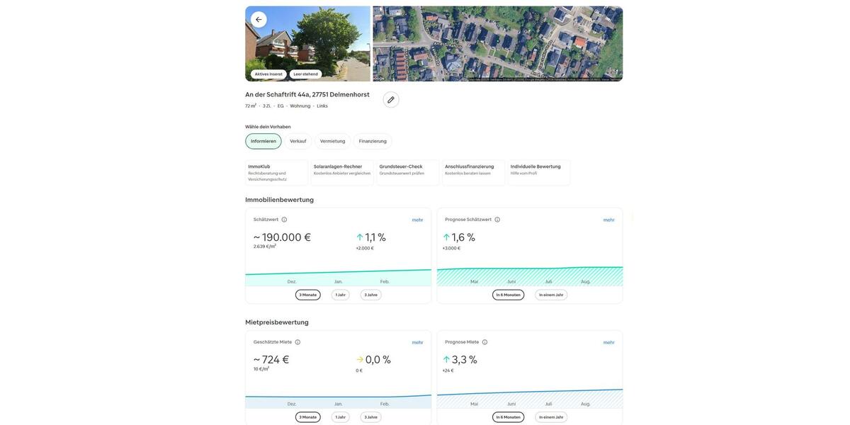
Task: Switch to the Finanzierung option
Action: click(373, 141)
